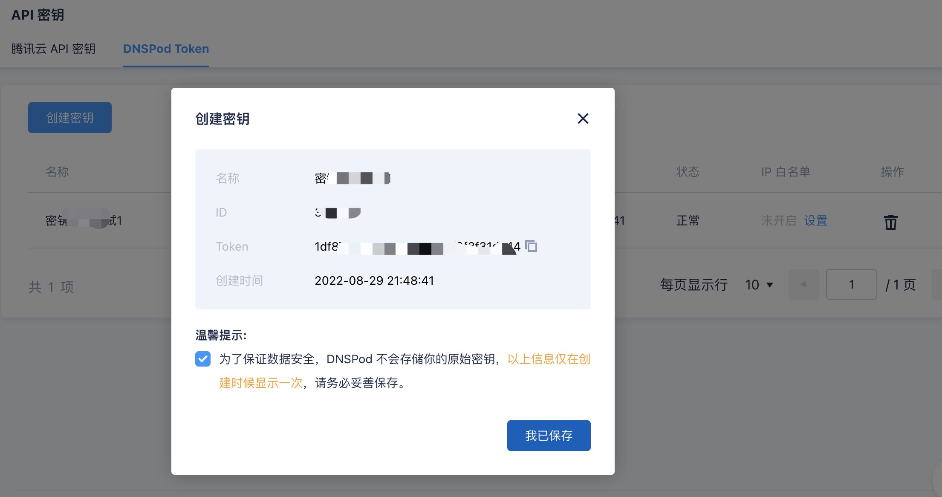Delete the key using the trash icon
This screenshot has height=497, width=942.
click(x=890, y=222)
